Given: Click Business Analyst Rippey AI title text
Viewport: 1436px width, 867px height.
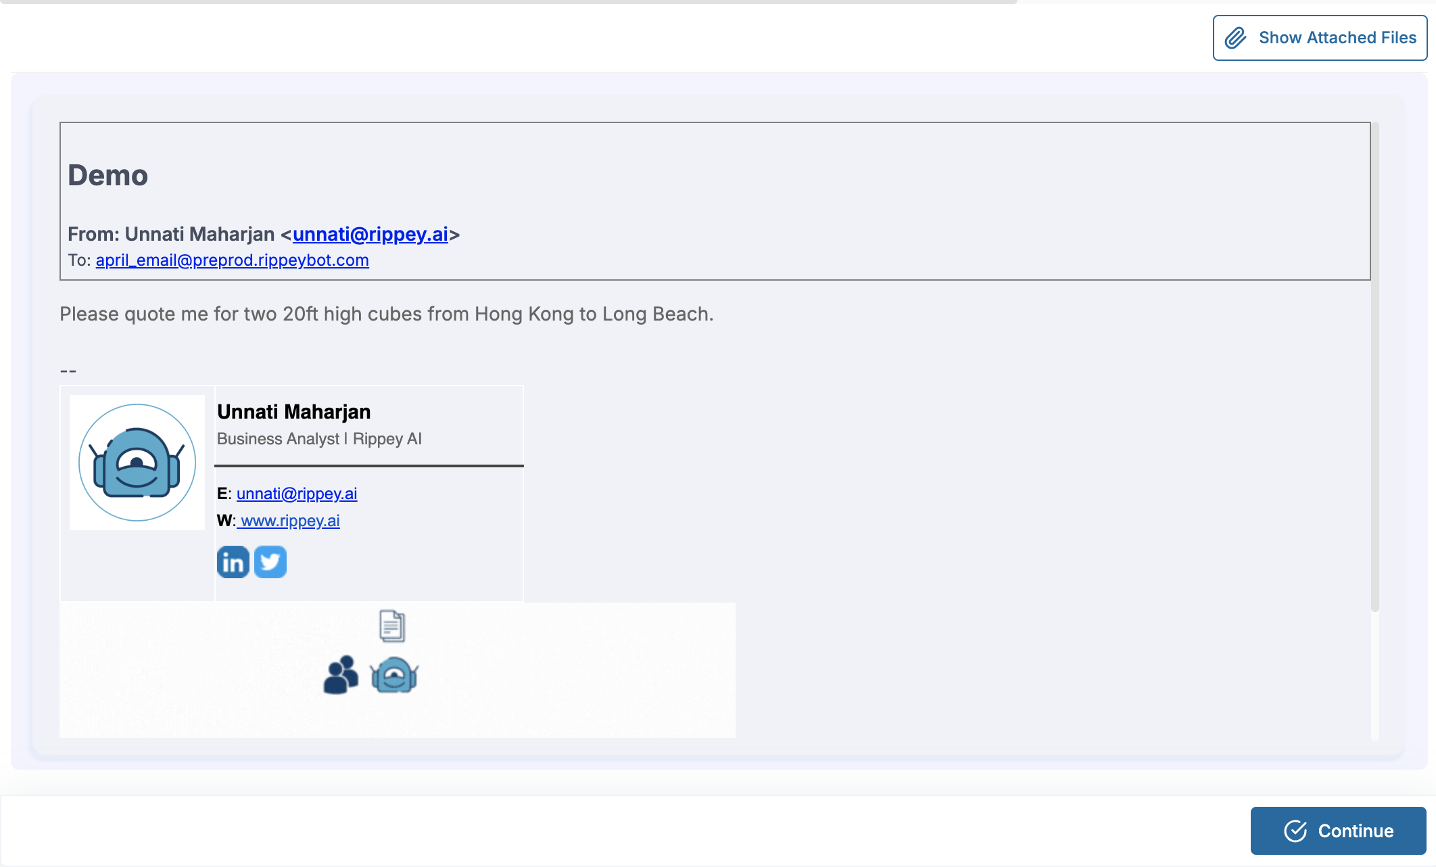Looking at the screenshot, I should tap(319, 439).
